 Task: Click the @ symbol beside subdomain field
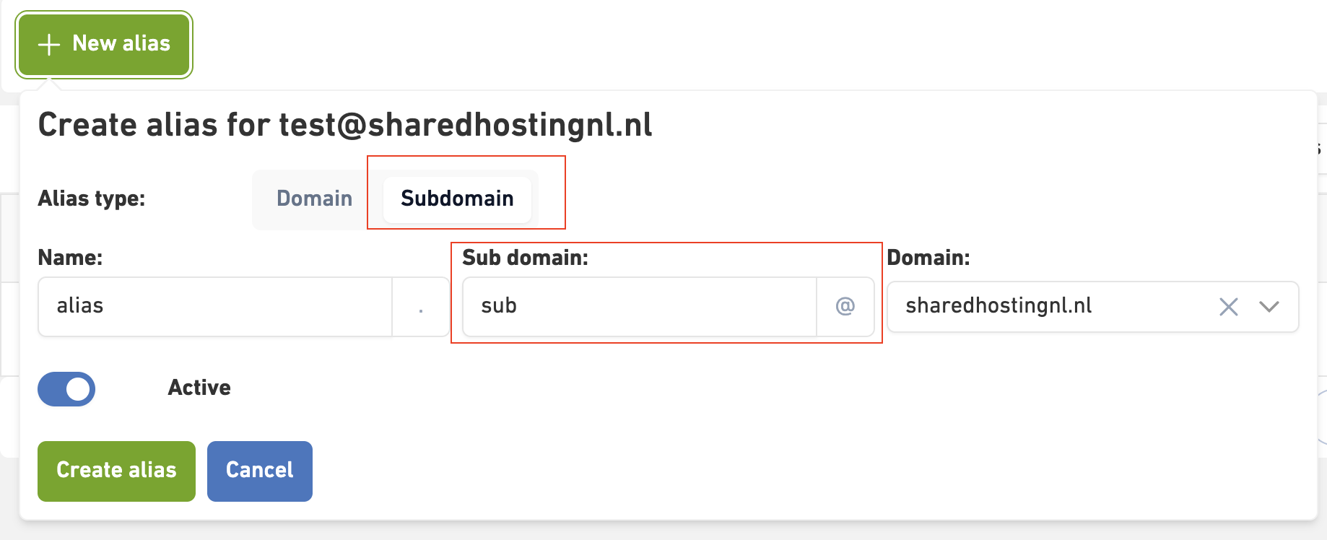click(x=845, y=306)
